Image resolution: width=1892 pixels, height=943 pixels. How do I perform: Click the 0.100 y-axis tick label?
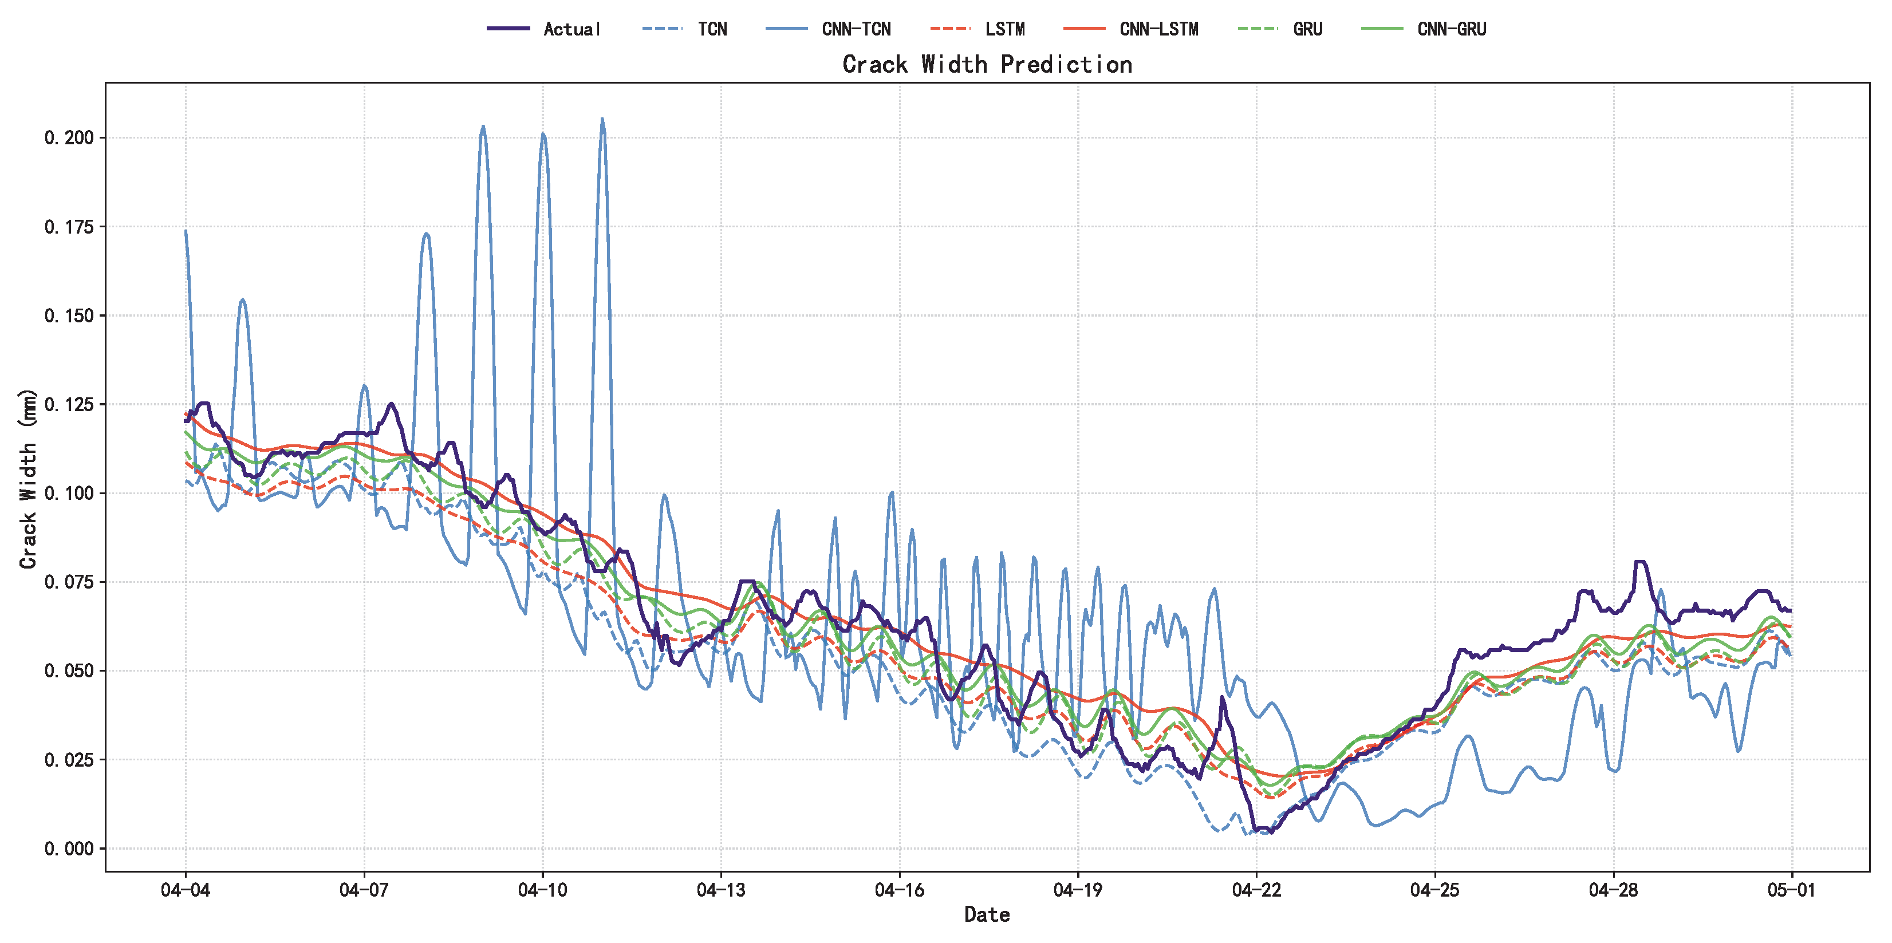click(69, 494)
